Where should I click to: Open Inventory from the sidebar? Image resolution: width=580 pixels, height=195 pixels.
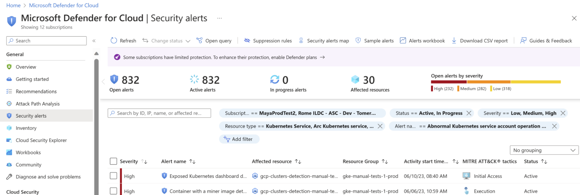pyautogui.click(x=26, y=128)
